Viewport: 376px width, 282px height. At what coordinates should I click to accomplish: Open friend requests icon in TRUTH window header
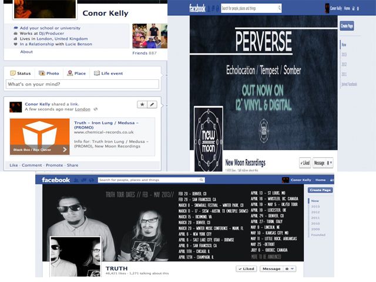pos(76,180)
